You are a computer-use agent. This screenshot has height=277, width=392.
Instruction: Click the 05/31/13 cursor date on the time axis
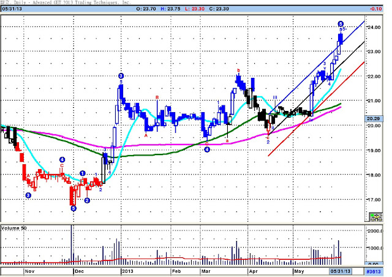(341, 271)
